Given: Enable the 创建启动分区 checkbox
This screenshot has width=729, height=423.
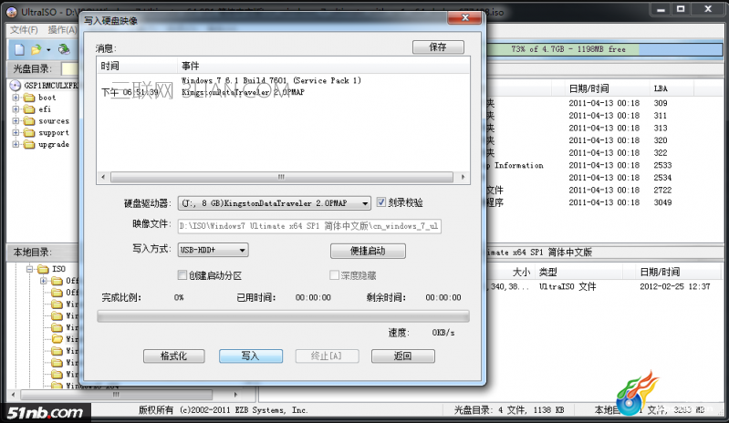Looking at the screenshot, I should 182,275.
